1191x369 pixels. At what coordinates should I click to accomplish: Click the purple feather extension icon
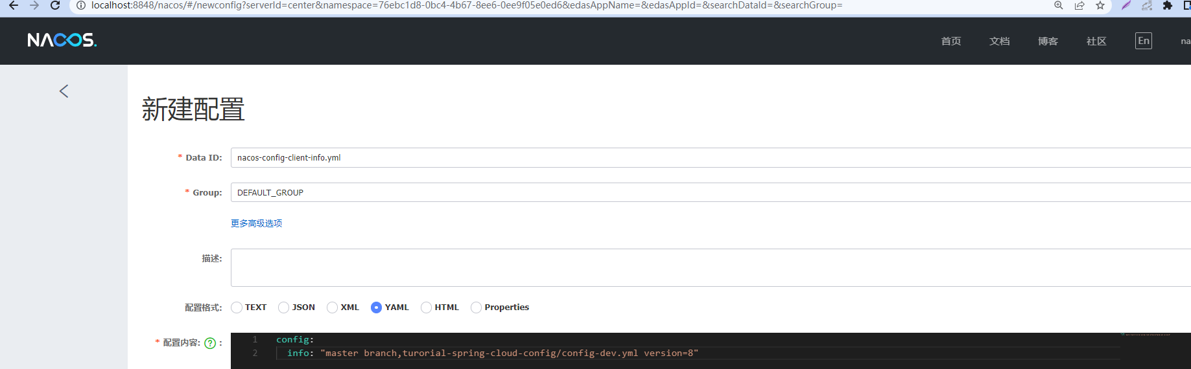1126,5
